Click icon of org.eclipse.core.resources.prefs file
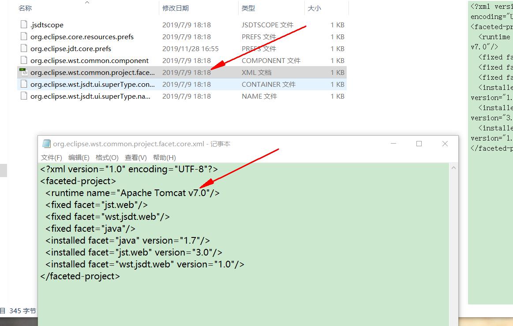 pos(23,37)
